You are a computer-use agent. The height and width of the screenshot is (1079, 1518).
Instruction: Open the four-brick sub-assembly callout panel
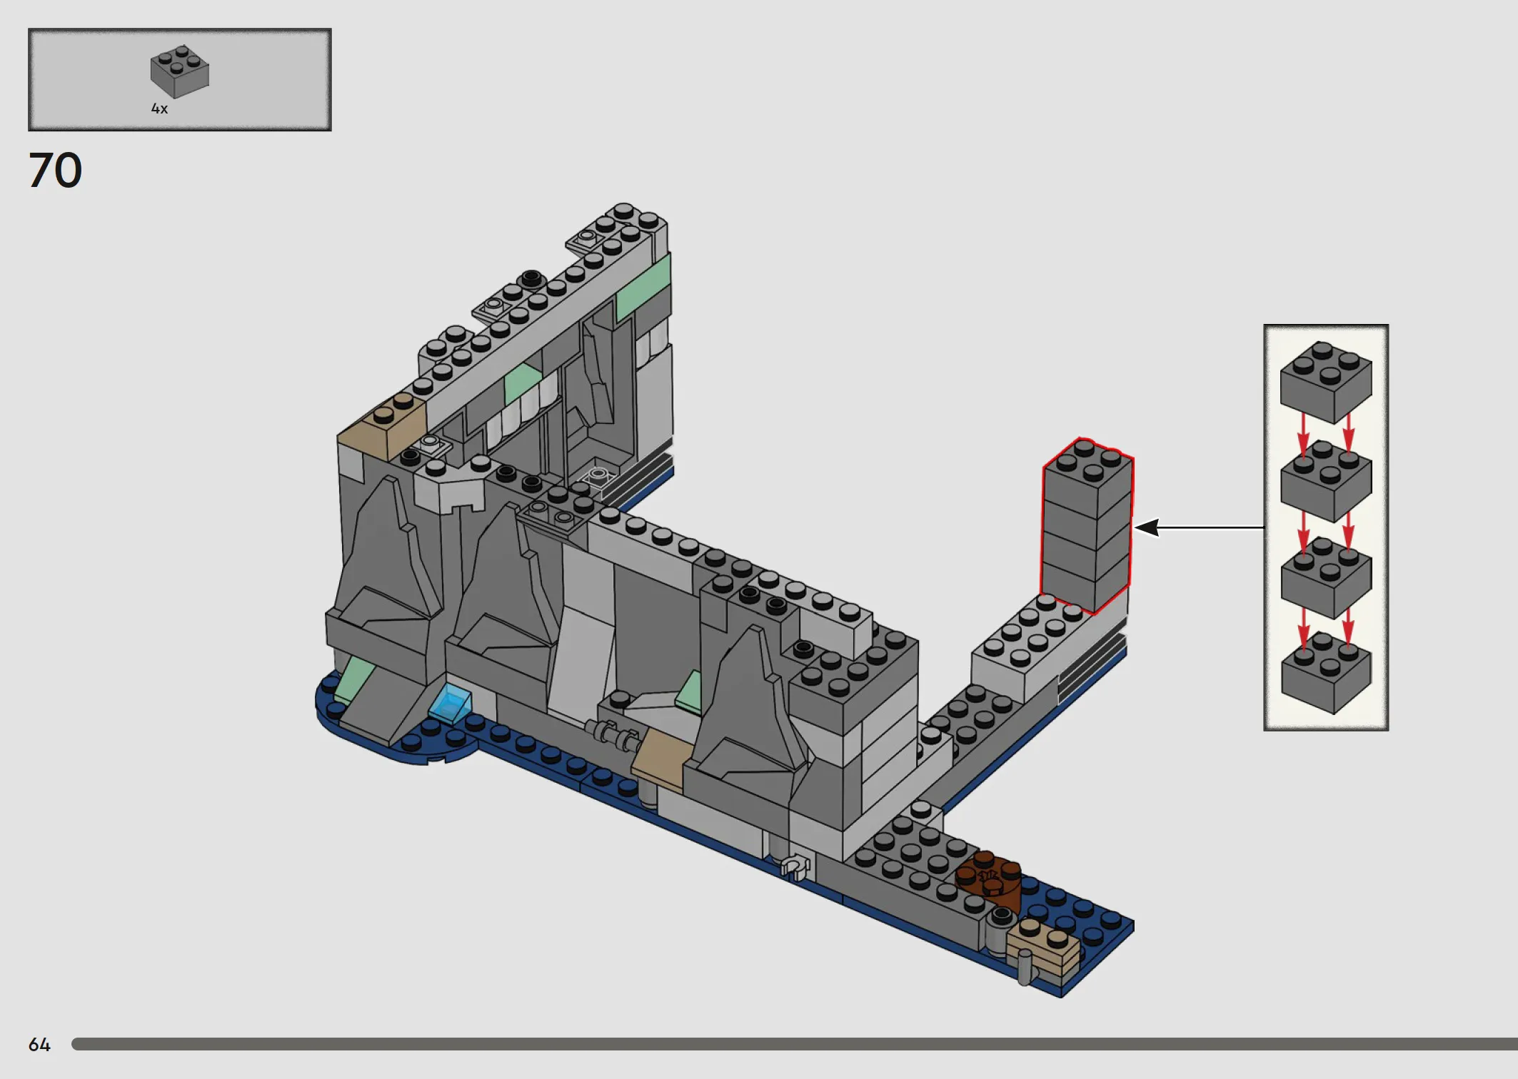(x=1326, y=527)
